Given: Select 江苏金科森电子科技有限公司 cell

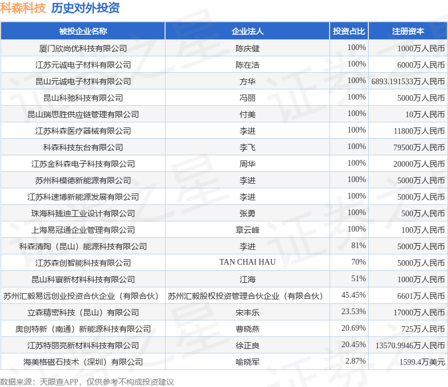Looking at the screenshot, I should (x=83, y=164).
